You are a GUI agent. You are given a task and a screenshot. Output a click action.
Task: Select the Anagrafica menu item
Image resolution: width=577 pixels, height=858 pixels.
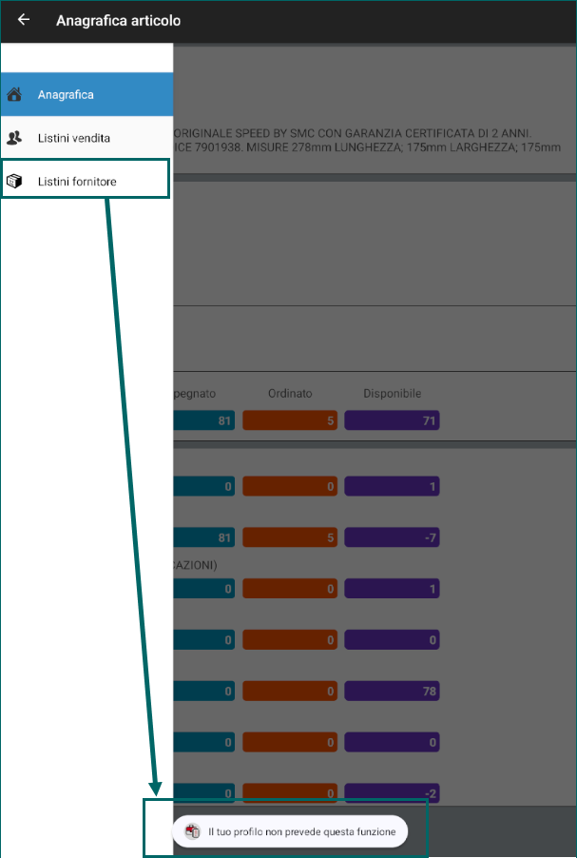87,94
